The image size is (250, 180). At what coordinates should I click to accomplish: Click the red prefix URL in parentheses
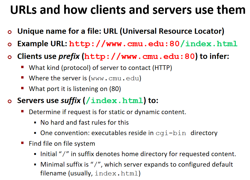tap(139, 56)
